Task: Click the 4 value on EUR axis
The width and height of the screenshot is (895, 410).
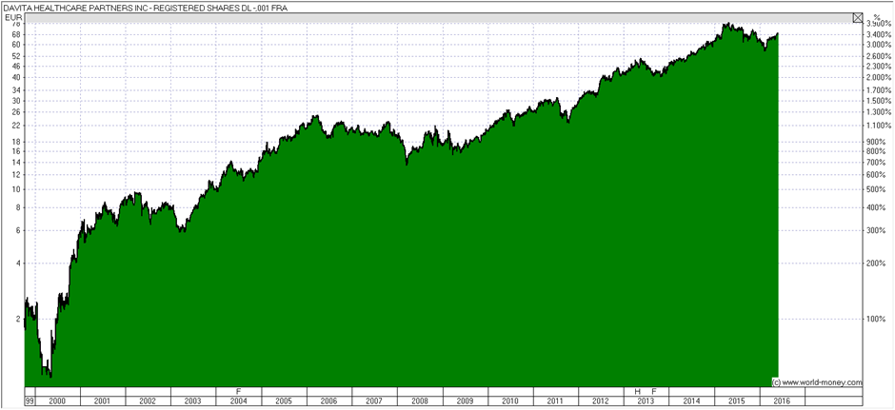Action: click(18, 264)
